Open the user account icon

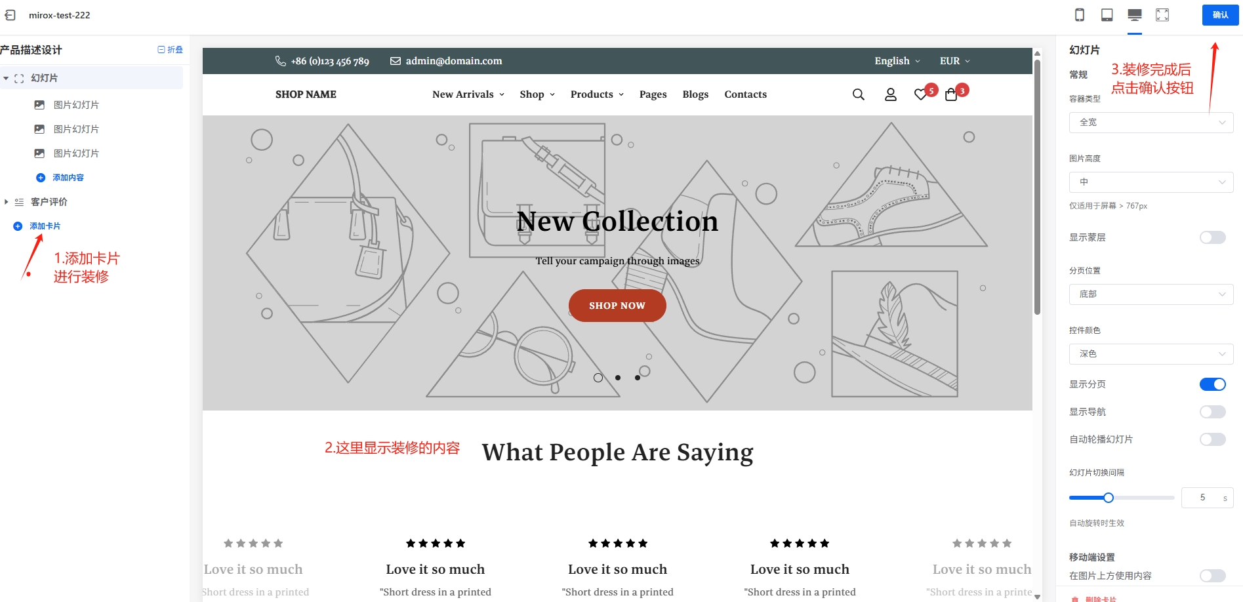pyautogui.click(x=890, y=94)
